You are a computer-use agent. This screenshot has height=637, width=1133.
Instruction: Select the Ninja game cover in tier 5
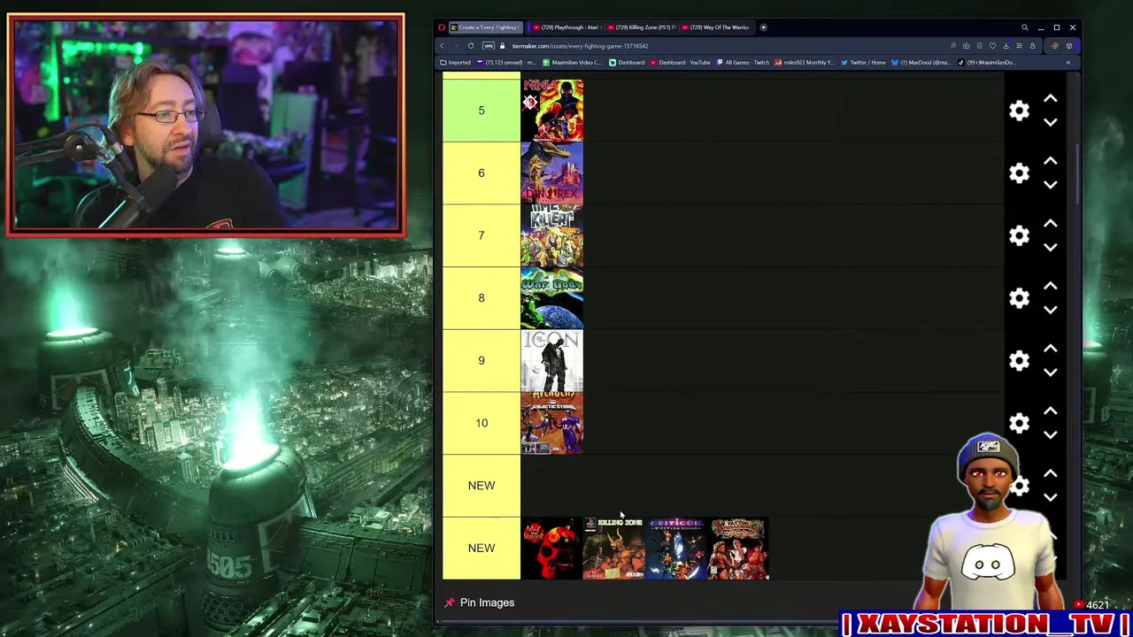[x=552, y=111]
